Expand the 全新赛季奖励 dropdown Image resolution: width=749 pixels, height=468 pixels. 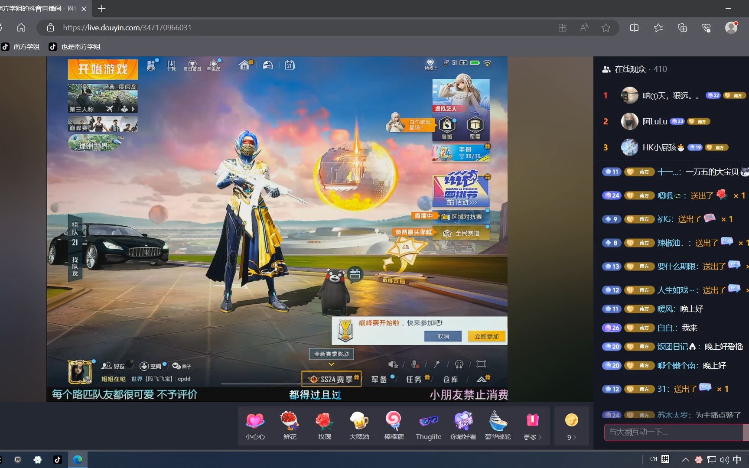pos(332,354)
